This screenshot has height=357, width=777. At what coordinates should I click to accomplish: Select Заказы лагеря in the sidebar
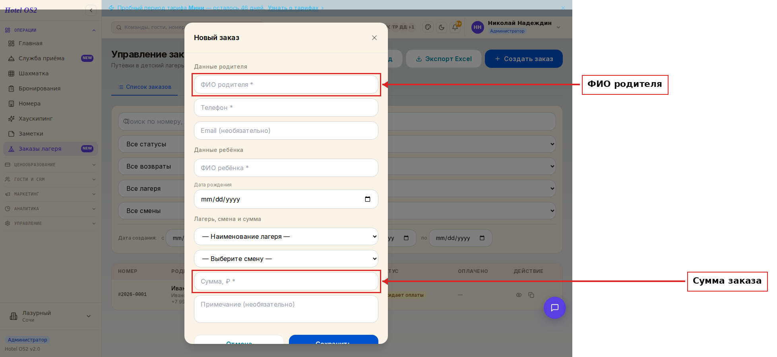tap(50, 149)
